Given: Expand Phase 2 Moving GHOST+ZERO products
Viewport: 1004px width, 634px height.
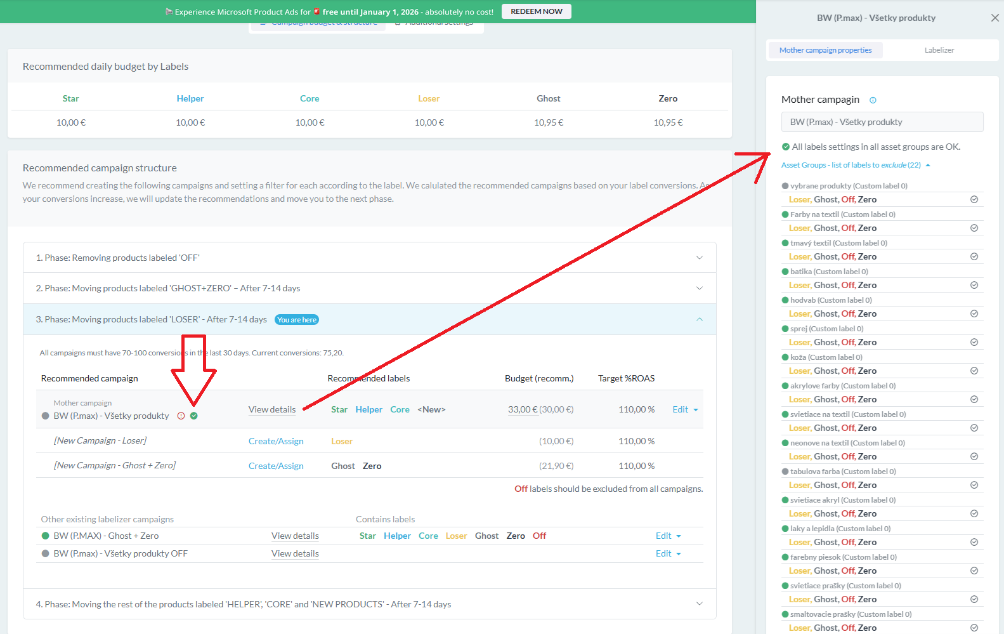Looking at the screenshot, I should coord(699,288).
